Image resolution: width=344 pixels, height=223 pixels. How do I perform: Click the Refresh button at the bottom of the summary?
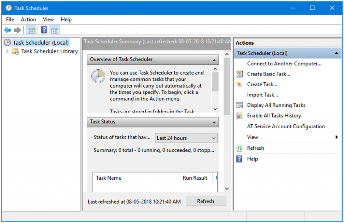point(206,202)
